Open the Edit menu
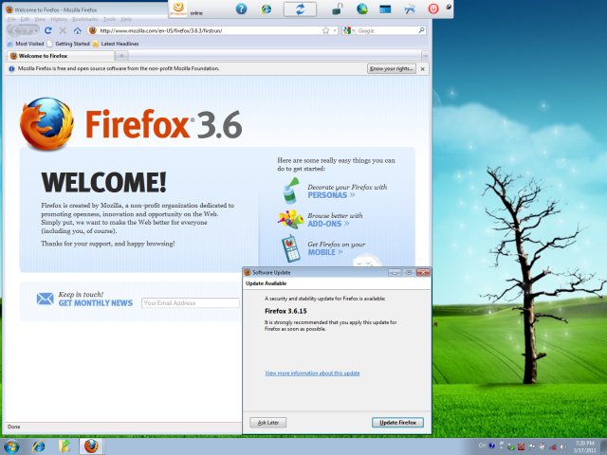This screenshot has height=455, width=607. point(26,19)
